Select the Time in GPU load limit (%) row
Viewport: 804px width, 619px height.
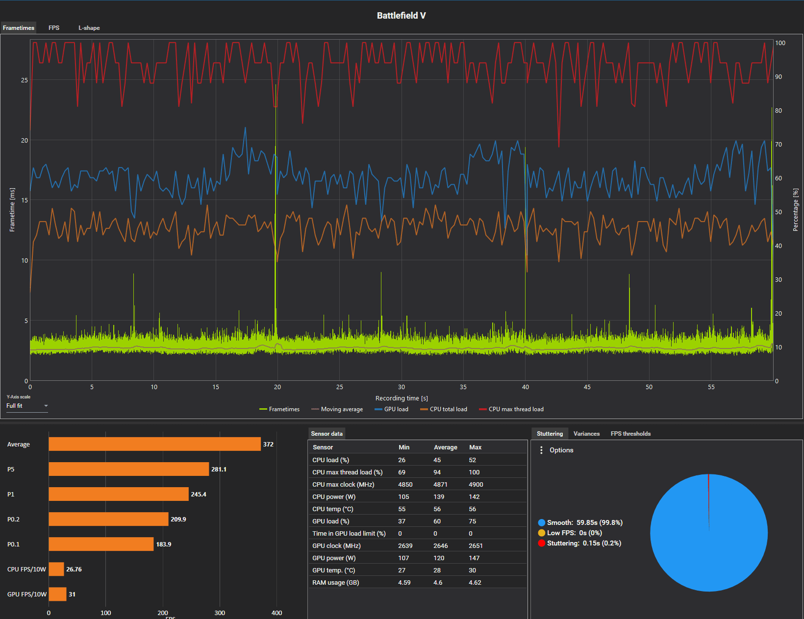coord(418,533)
